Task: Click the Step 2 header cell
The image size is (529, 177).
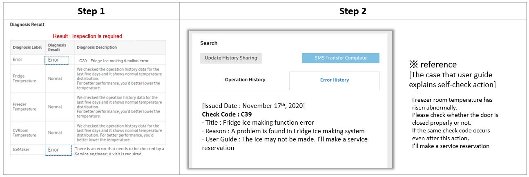Action: tap(353, 11)
